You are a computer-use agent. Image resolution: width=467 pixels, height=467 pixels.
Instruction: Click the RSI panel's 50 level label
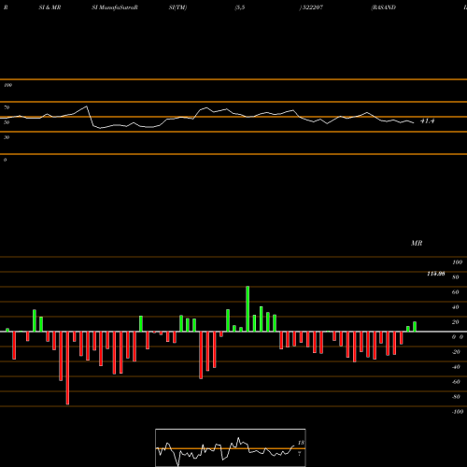(7, 122)
